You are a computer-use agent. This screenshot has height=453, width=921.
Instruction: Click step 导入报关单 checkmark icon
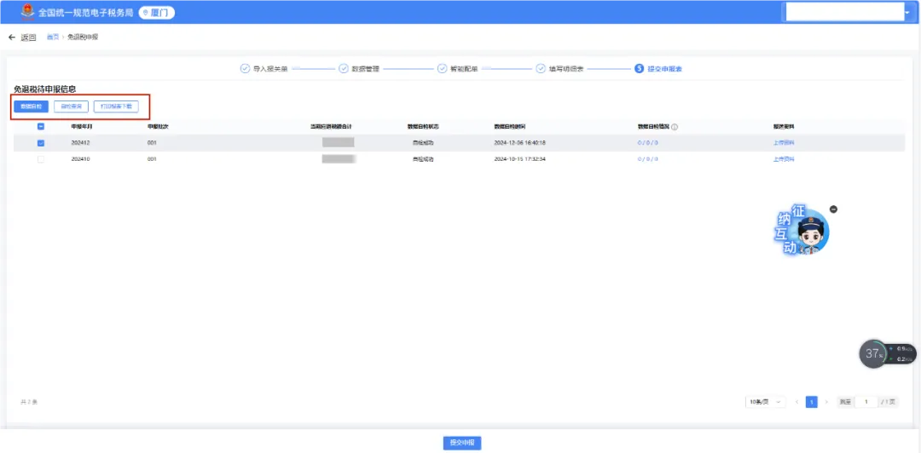tap(245, 69)
